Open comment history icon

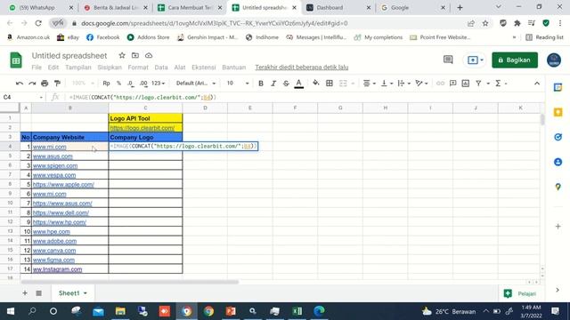[x=448, y=60]
